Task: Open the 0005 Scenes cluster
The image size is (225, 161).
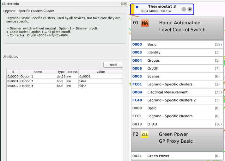Action: pos(177,76)
